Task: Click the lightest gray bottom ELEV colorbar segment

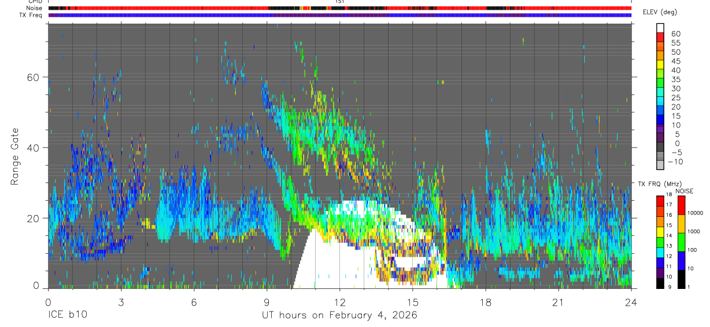Action: point(660,165)
